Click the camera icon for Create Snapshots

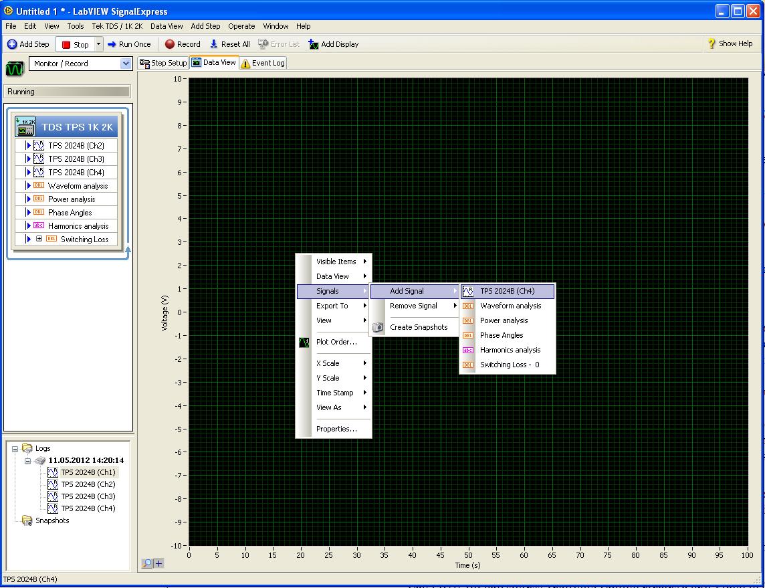pos(378,327)
